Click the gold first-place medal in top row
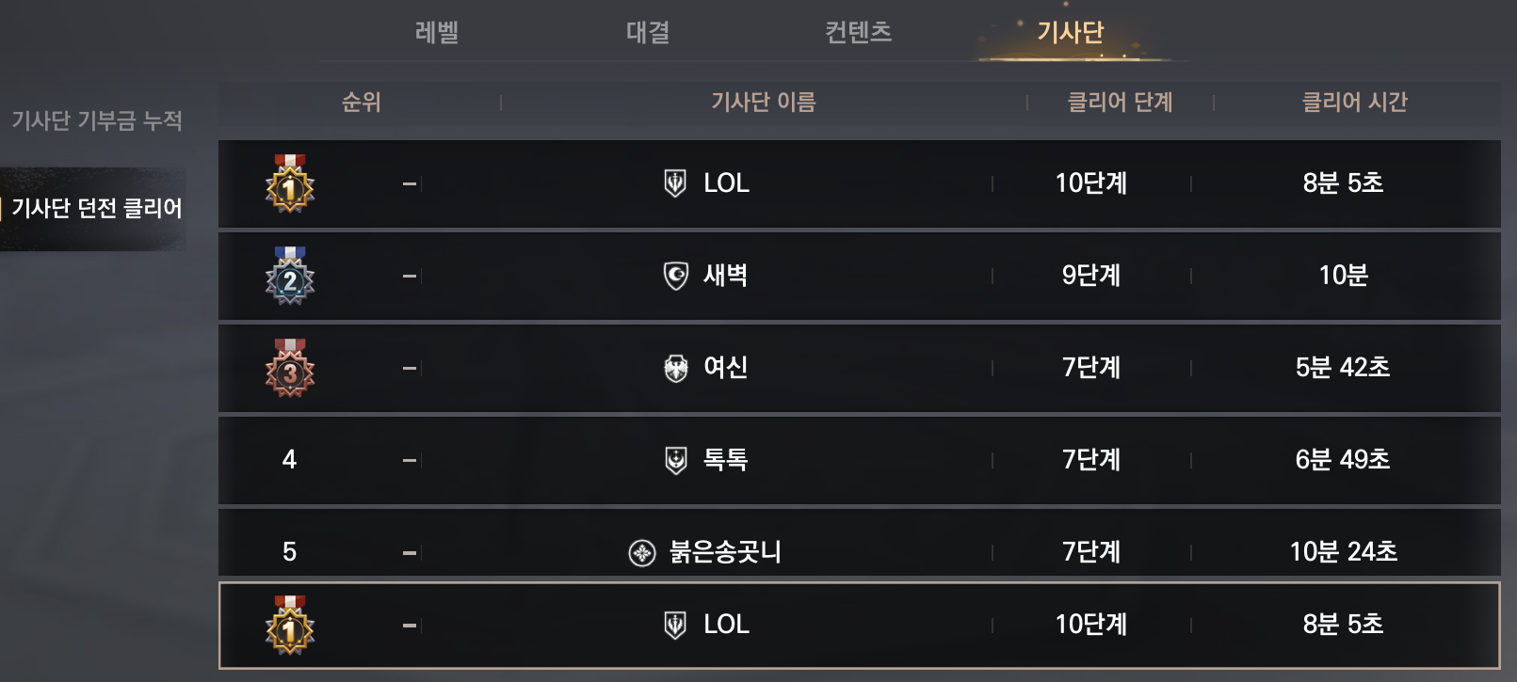The height and width of the screenshot is (682, 1517). [x=289, y=184]
